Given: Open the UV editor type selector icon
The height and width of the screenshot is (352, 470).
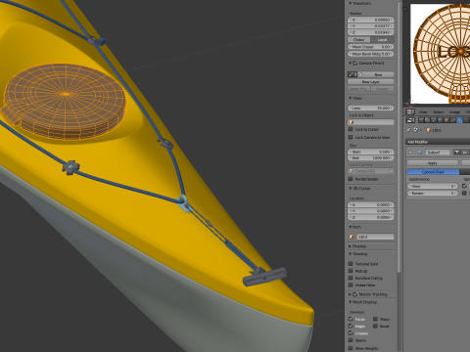Looking at the screenshot, I should click(410, 111).
